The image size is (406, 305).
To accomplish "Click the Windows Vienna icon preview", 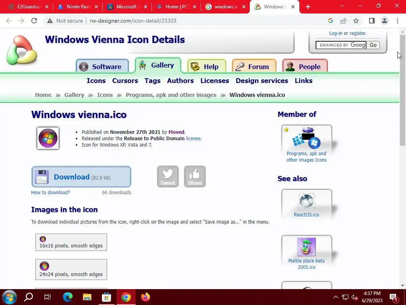I will click(48, 138).
